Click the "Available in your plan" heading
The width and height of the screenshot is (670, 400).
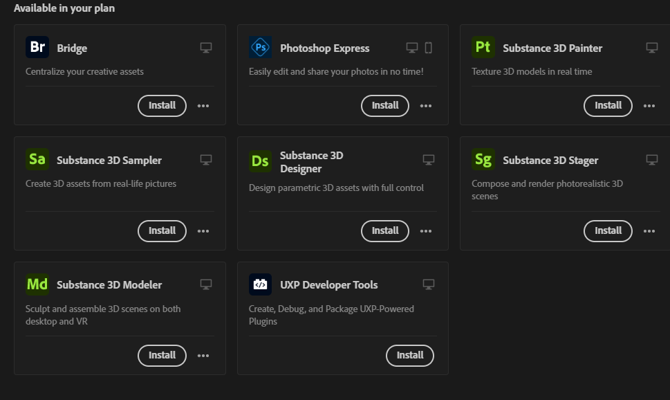click(64, 8)
